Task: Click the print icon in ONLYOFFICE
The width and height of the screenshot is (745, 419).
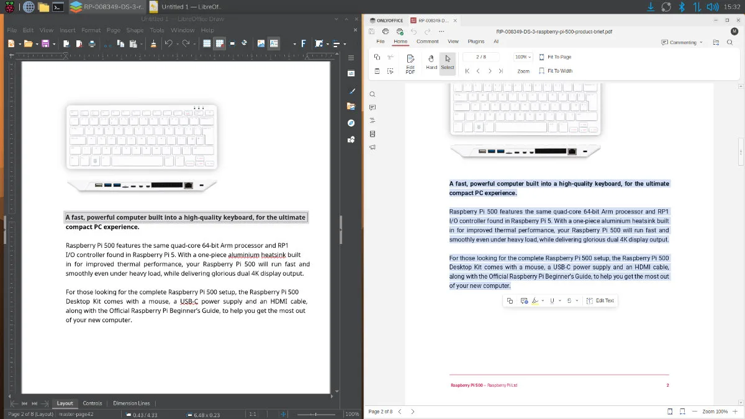Action: pyautogui.click(x=385, y=31)
